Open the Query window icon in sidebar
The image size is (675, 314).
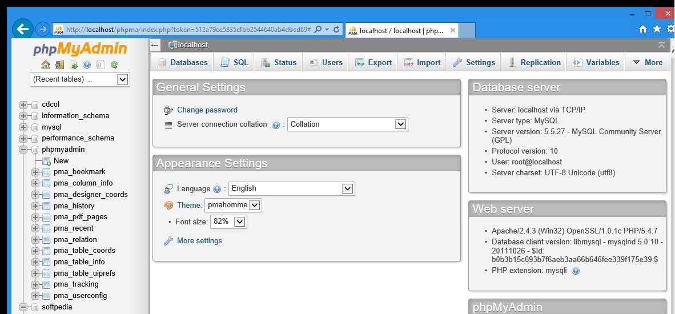73,65
